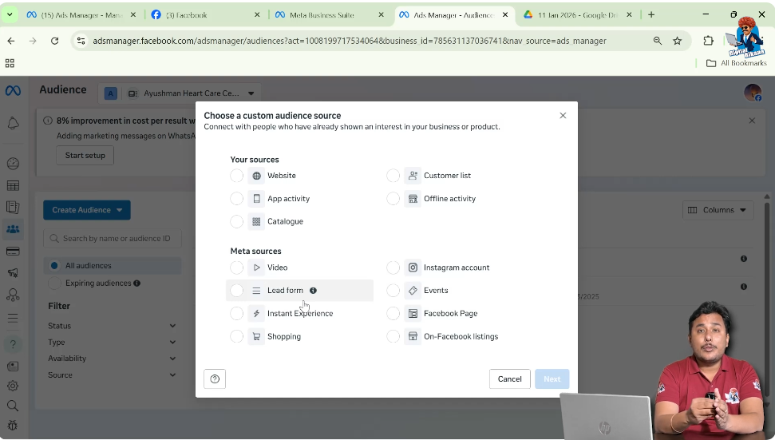Select the Website source radio button
The height and width of the screenshot is (440, 775).
pos(237,176)
